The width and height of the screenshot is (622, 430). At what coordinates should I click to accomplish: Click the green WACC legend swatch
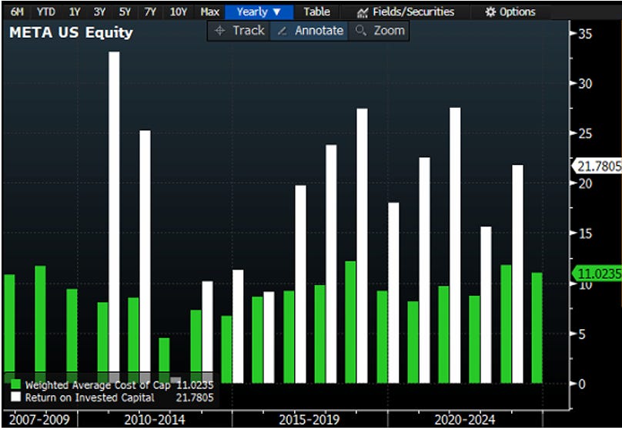(16, 385)
